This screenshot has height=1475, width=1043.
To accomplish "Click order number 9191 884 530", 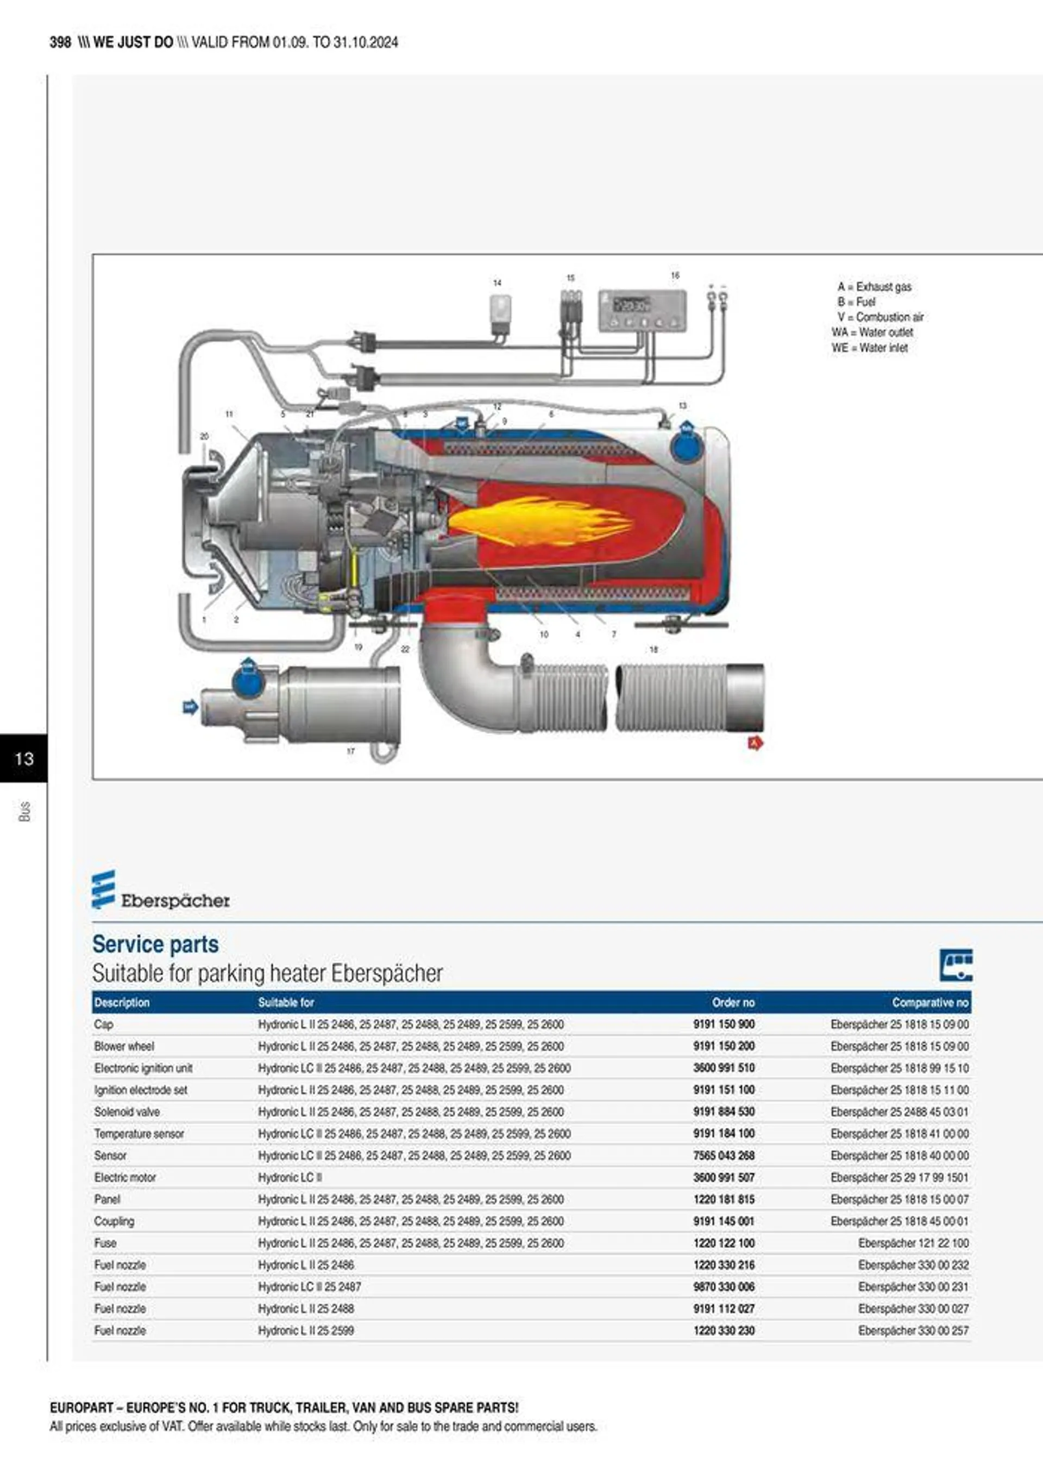I will (x=724, y=1112).
